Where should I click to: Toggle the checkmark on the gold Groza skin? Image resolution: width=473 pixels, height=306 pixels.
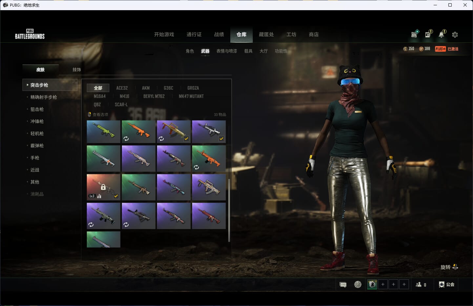(186, 139)
